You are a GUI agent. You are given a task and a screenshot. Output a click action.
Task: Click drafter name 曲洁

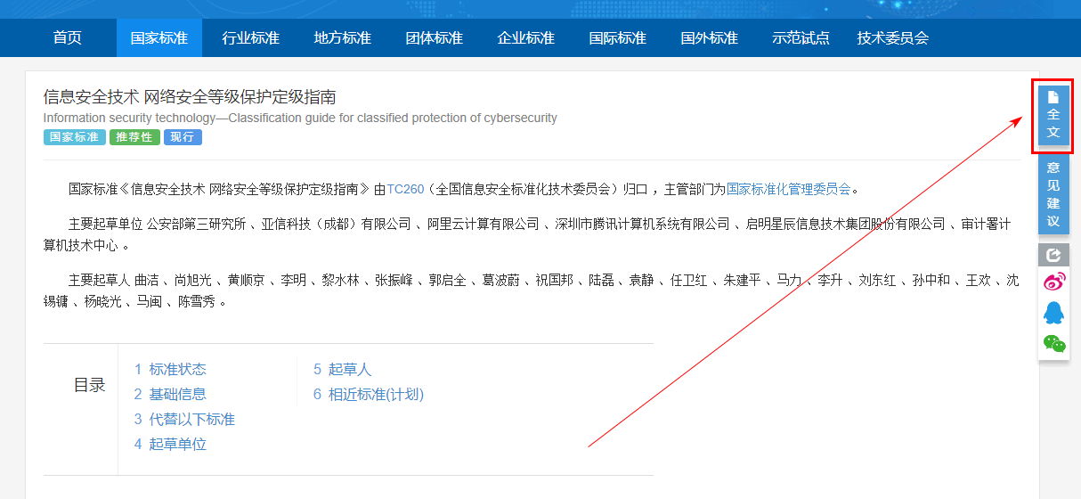coord(146,281)
